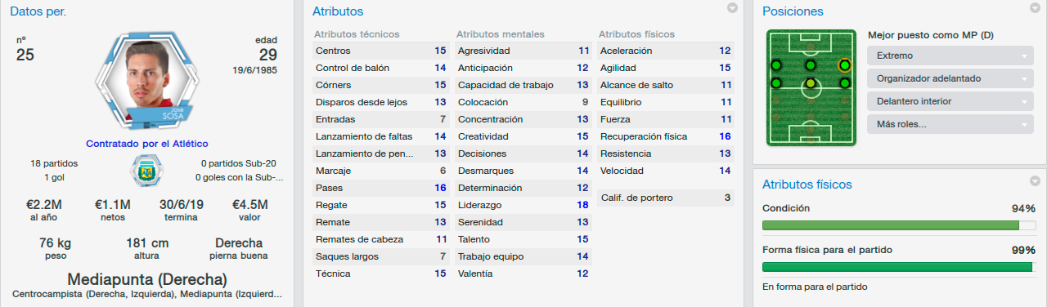Select the highlighted right attacking midfielder dot
Viewport: 1047px width, 307px height.
[x=844, y=65]
